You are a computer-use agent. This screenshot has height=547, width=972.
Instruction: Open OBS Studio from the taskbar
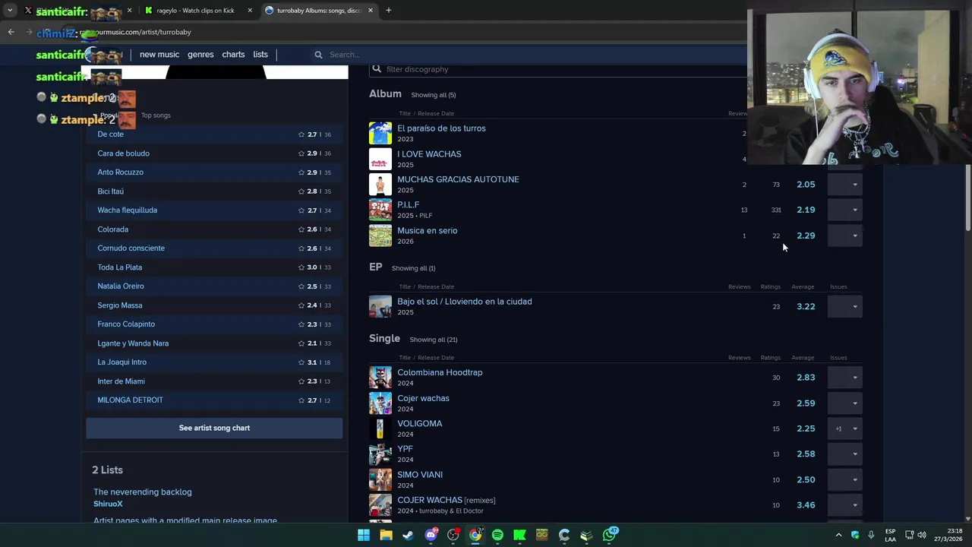pyautogui.click(x=453, y=535)
